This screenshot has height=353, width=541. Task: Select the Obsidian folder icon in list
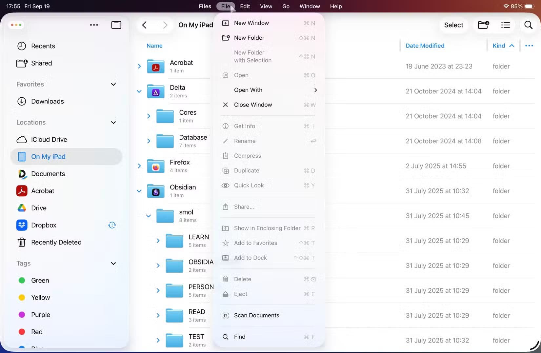point(156,191)
